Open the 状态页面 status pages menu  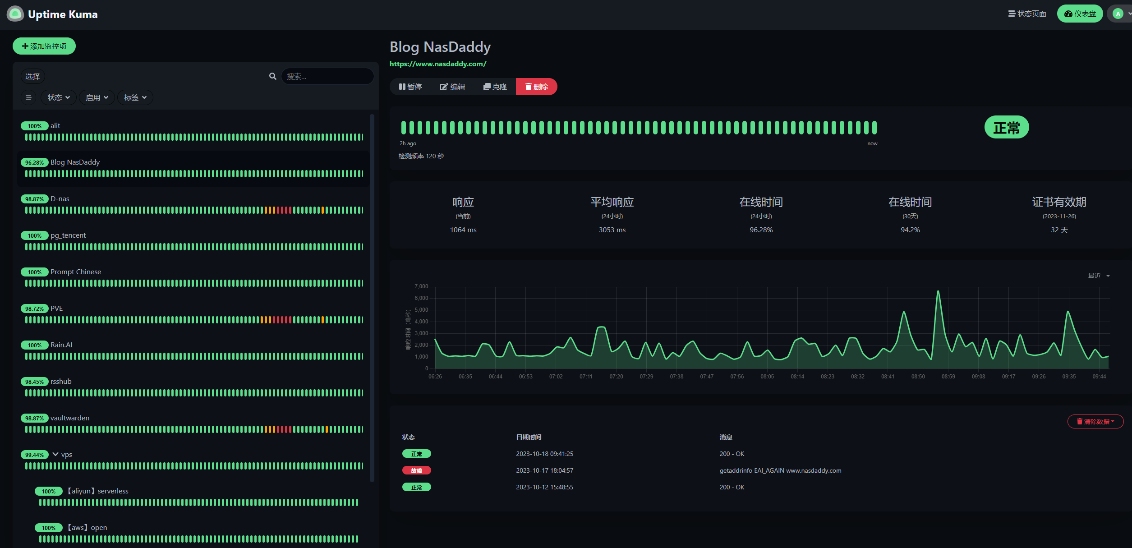(1027, 14)
